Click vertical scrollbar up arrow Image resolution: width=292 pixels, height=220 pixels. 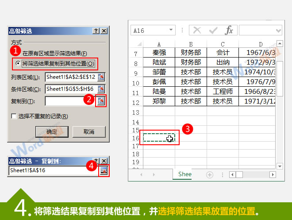click(280, 43)
